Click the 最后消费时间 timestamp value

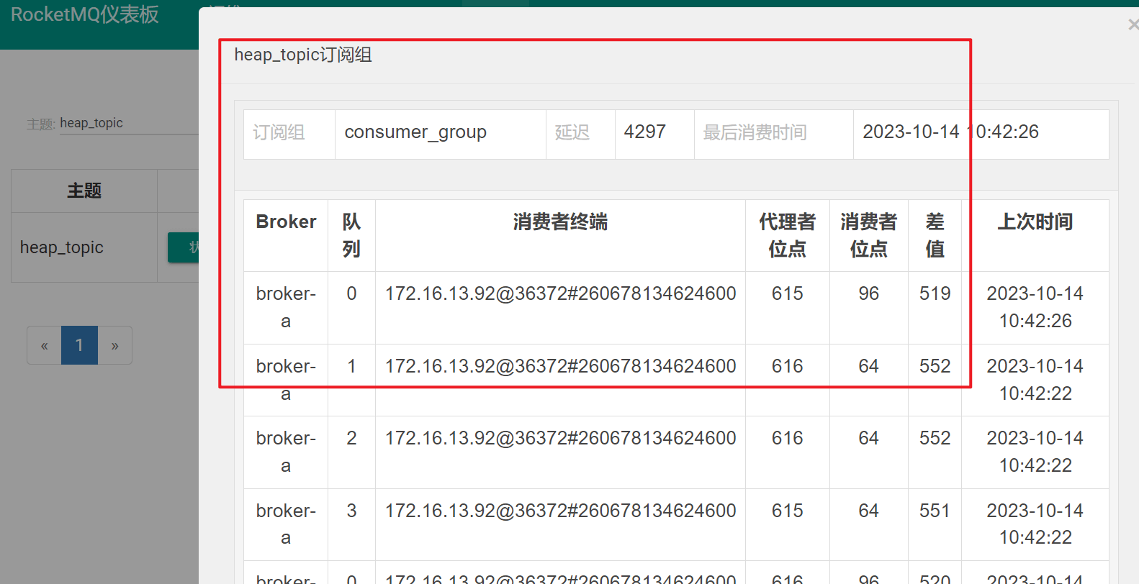950,132
